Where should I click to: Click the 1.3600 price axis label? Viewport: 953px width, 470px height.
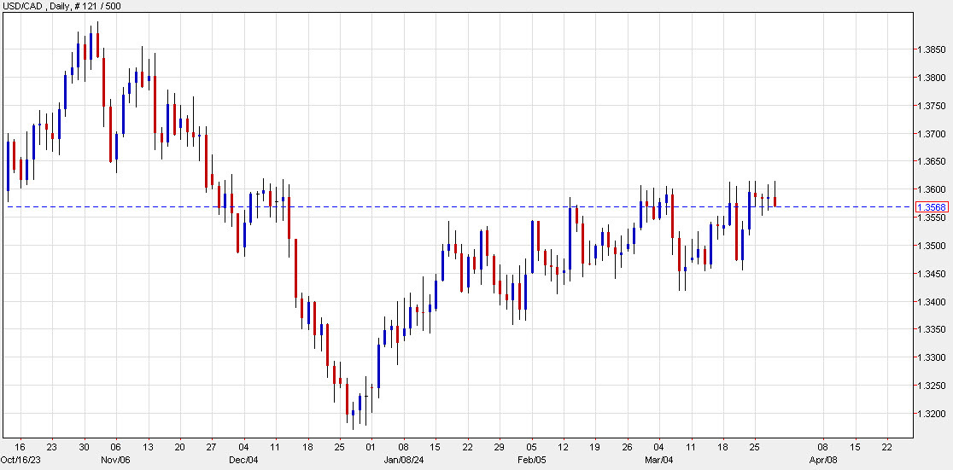(931, 189)
